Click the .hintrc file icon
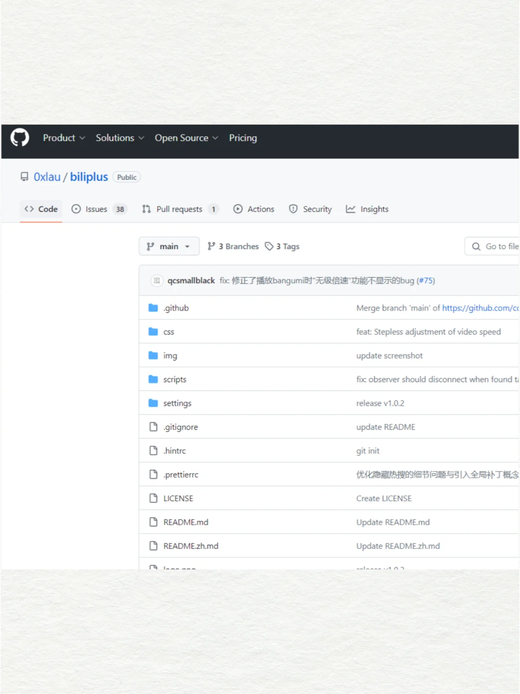 click(153, 451)
